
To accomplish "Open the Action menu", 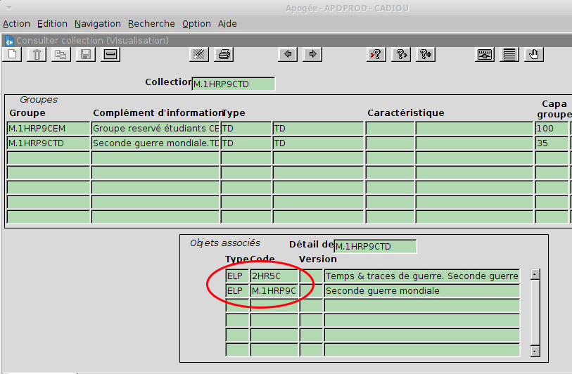I will (x=16, y=24).
